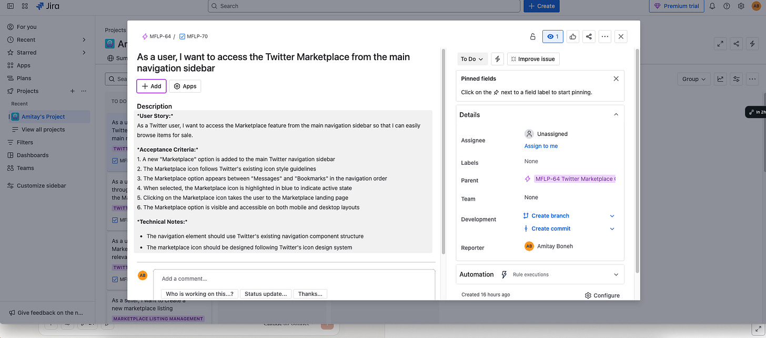Click the Premium trial button
The height and width of the screenshot is (338, 766).
coord(677,6)
